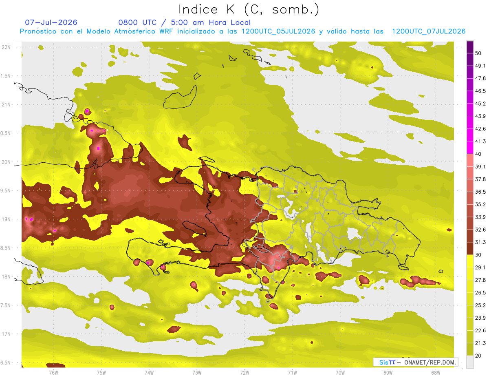Click the dark brown swatch between 30 and 31.3
This screenshot has width=489, height=378.
470,248
